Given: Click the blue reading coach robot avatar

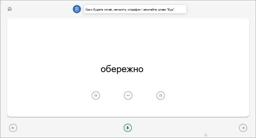Looking at the screenshot, I should click(77, 9).
